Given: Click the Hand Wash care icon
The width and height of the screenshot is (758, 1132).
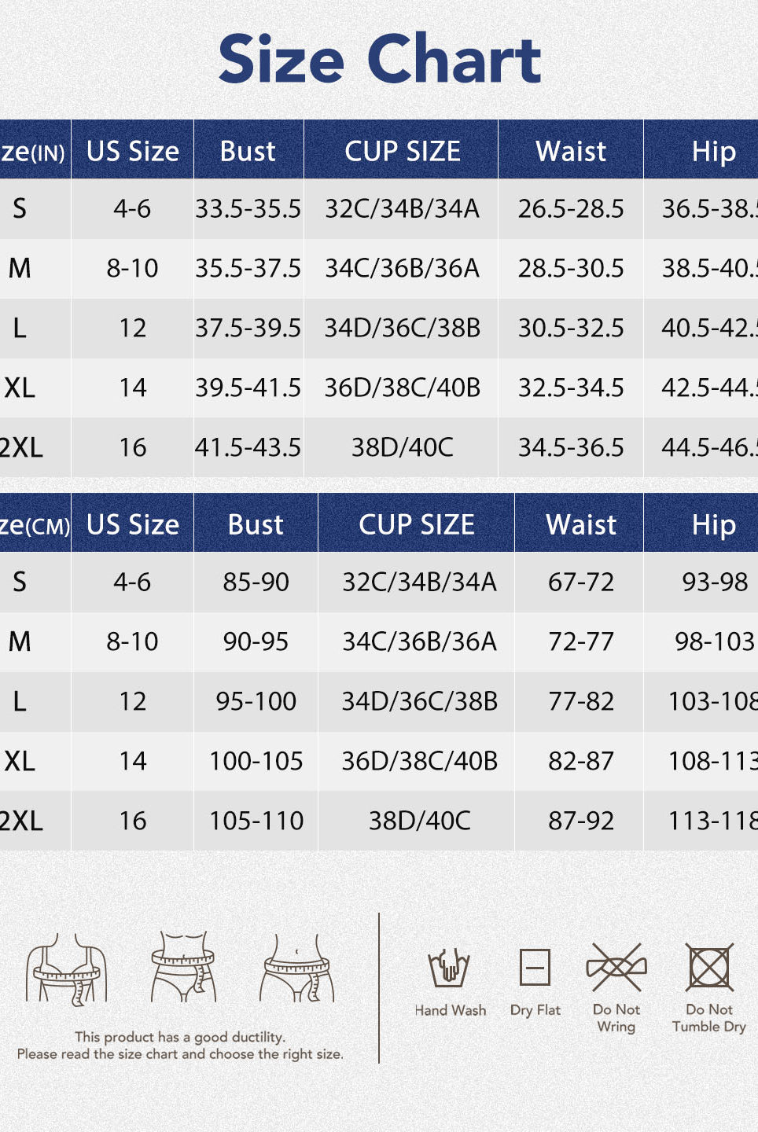Looking at the screenshot, I should [449, 968].
